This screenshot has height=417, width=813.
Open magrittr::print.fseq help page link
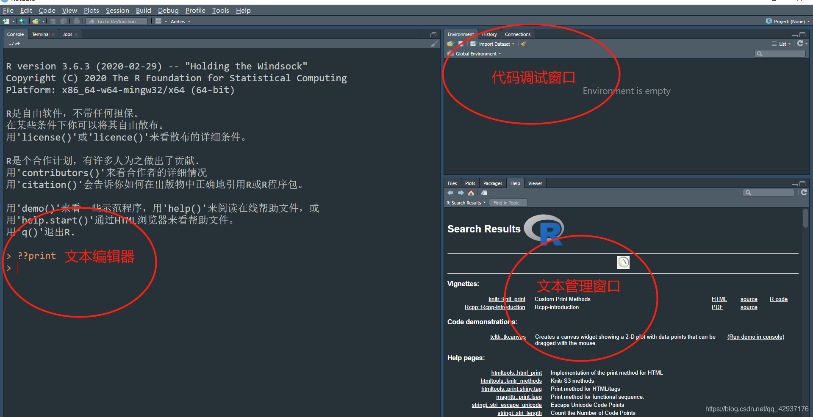pyautogui.click(x=519, y=397)
